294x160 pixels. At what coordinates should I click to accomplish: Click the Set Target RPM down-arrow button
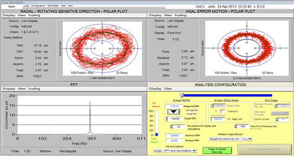click(x=173, y=112)
